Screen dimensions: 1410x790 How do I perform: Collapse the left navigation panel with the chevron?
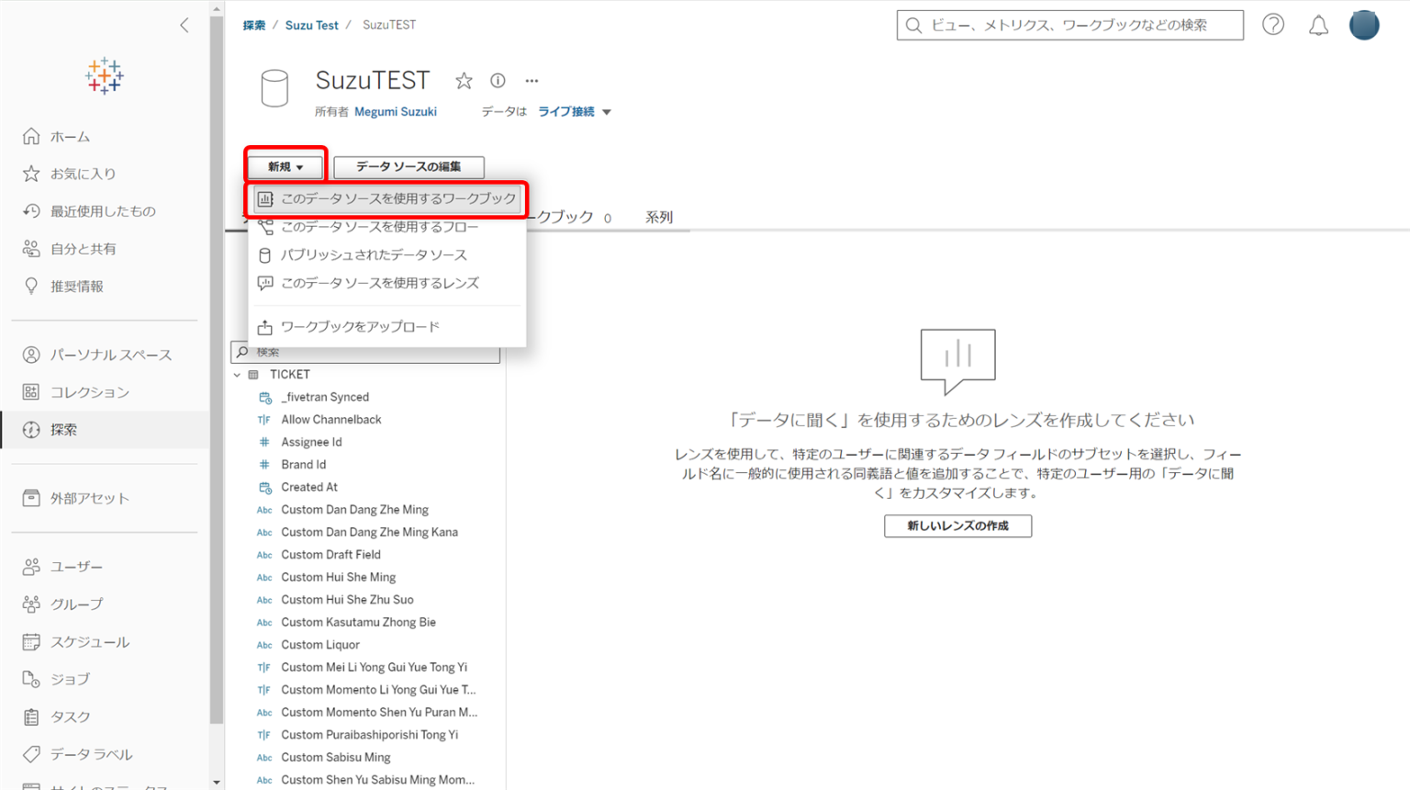pyautogui.click(x=184, y=25)
